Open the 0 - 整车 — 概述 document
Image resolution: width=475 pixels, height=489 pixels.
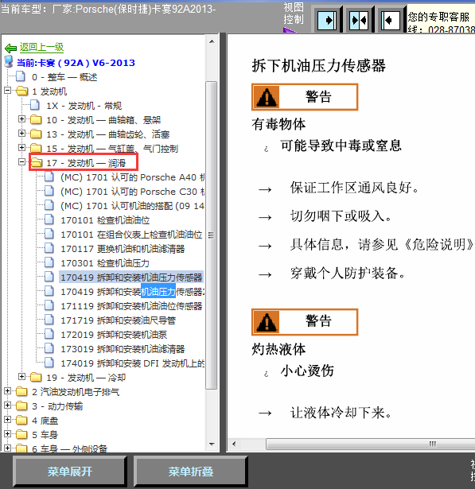tap(64, 76)
